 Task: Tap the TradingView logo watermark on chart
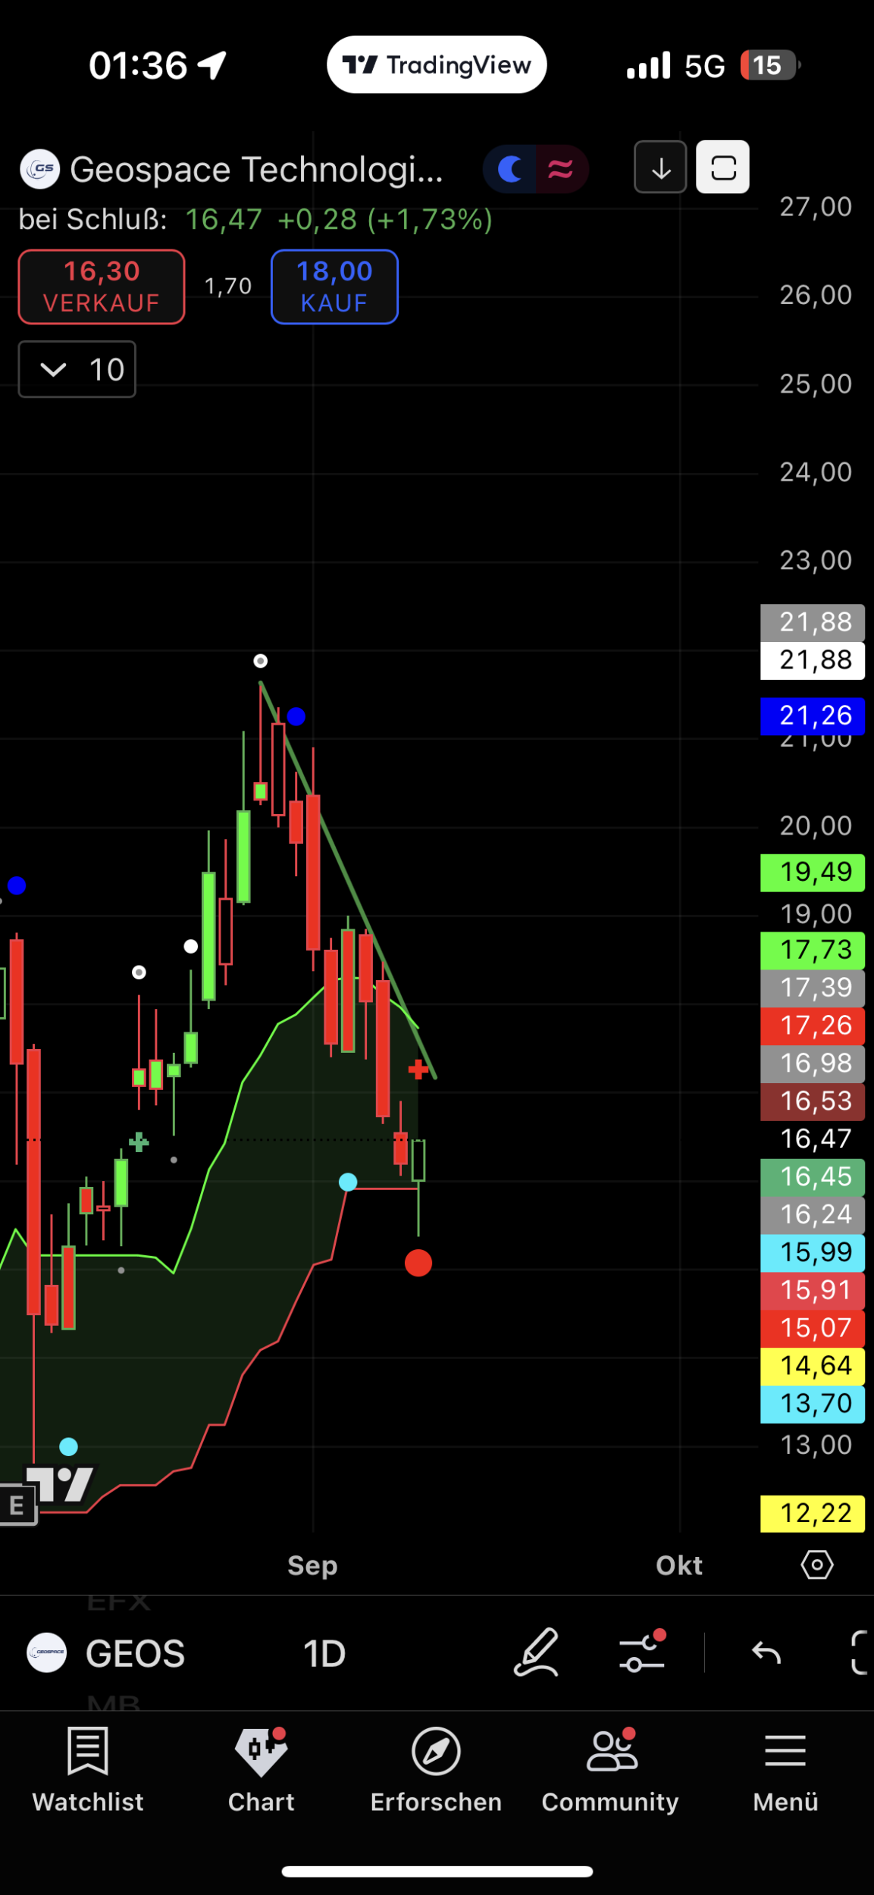pos(62,1484)
